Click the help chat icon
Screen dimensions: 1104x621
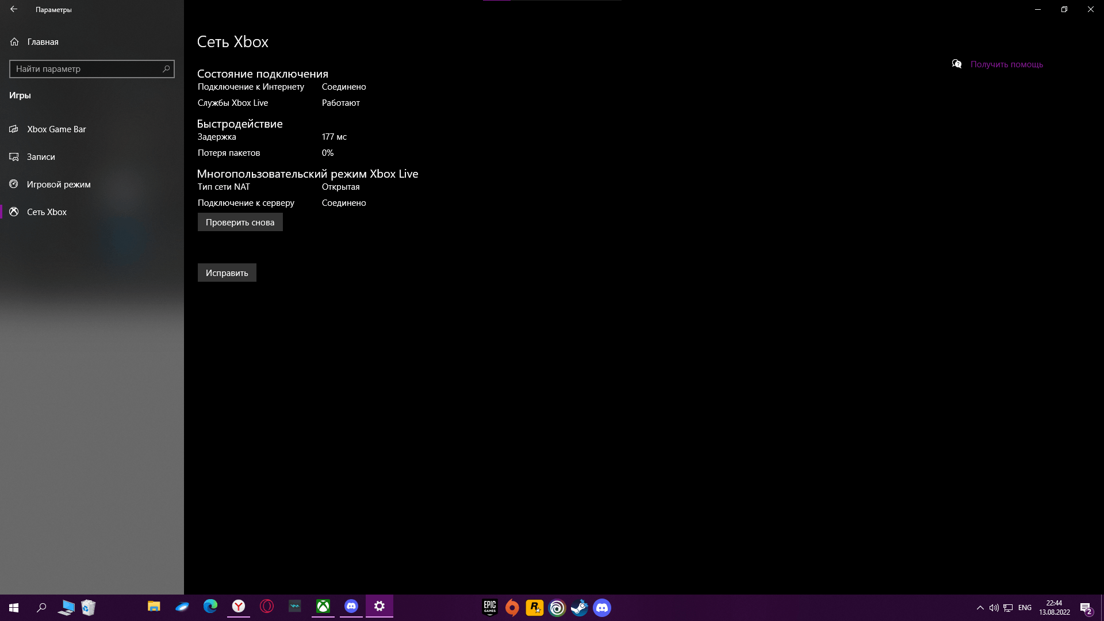(x=957, y=64)
